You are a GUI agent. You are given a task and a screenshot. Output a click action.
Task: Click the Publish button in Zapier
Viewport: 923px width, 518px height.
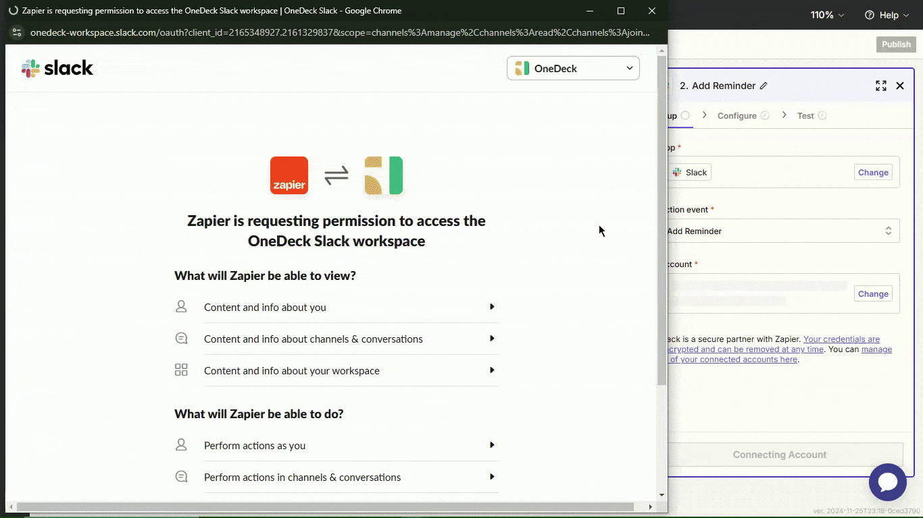click(x=896, y=45)
